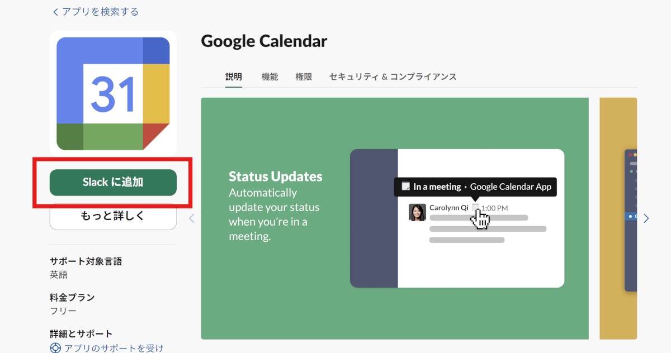Click the status emoji beside Carolynn Qi
This screenshot has height=353, width=671.
pyautogui.click(x=475, y=208)
